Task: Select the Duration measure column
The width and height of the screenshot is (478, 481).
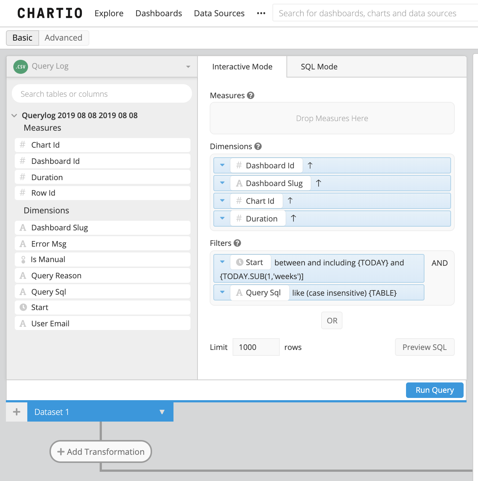Action: pos(103,177)
